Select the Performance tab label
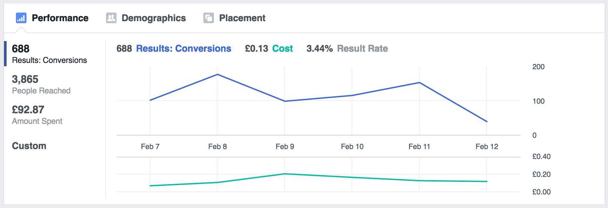 pyautogui.click(x=60, y=18)
